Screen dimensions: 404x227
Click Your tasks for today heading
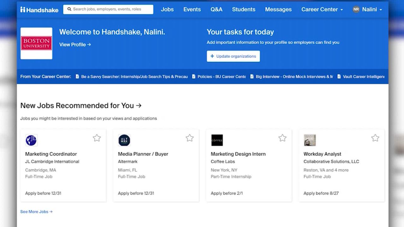[x=240, y=32]
